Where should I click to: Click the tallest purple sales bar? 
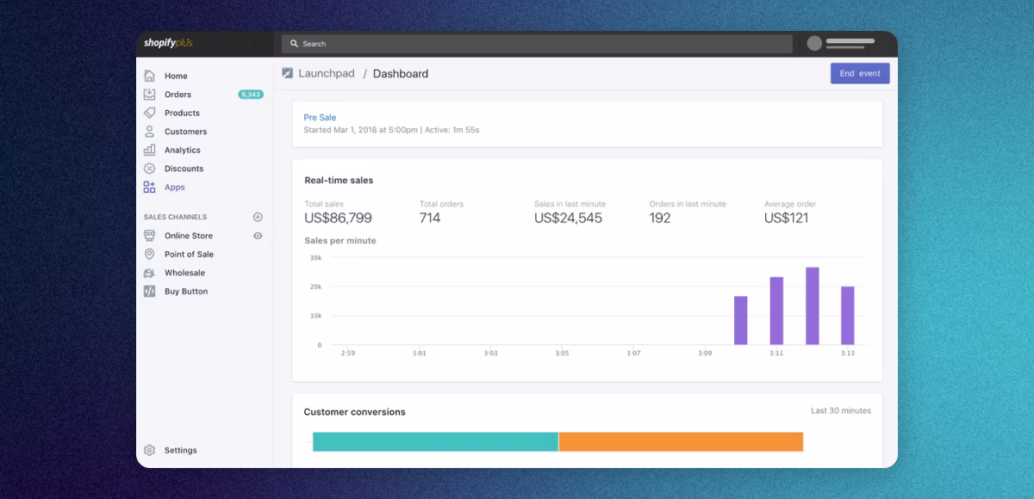click(x=813, y=305)
